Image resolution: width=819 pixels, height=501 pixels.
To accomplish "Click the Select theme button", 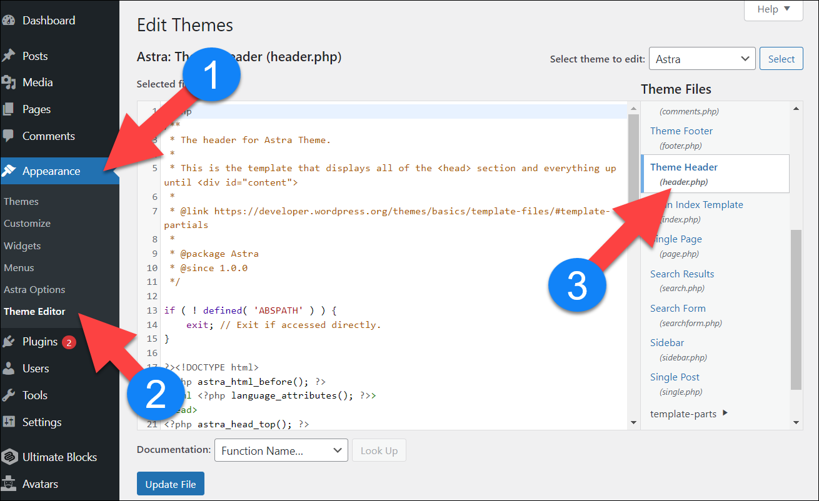I will [781, 59].
